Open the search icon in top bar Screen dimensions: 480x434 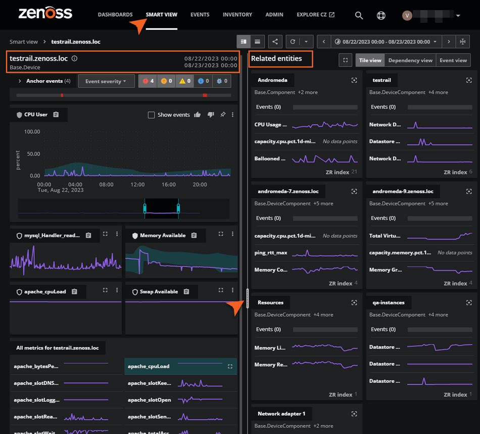coord(359,15)
